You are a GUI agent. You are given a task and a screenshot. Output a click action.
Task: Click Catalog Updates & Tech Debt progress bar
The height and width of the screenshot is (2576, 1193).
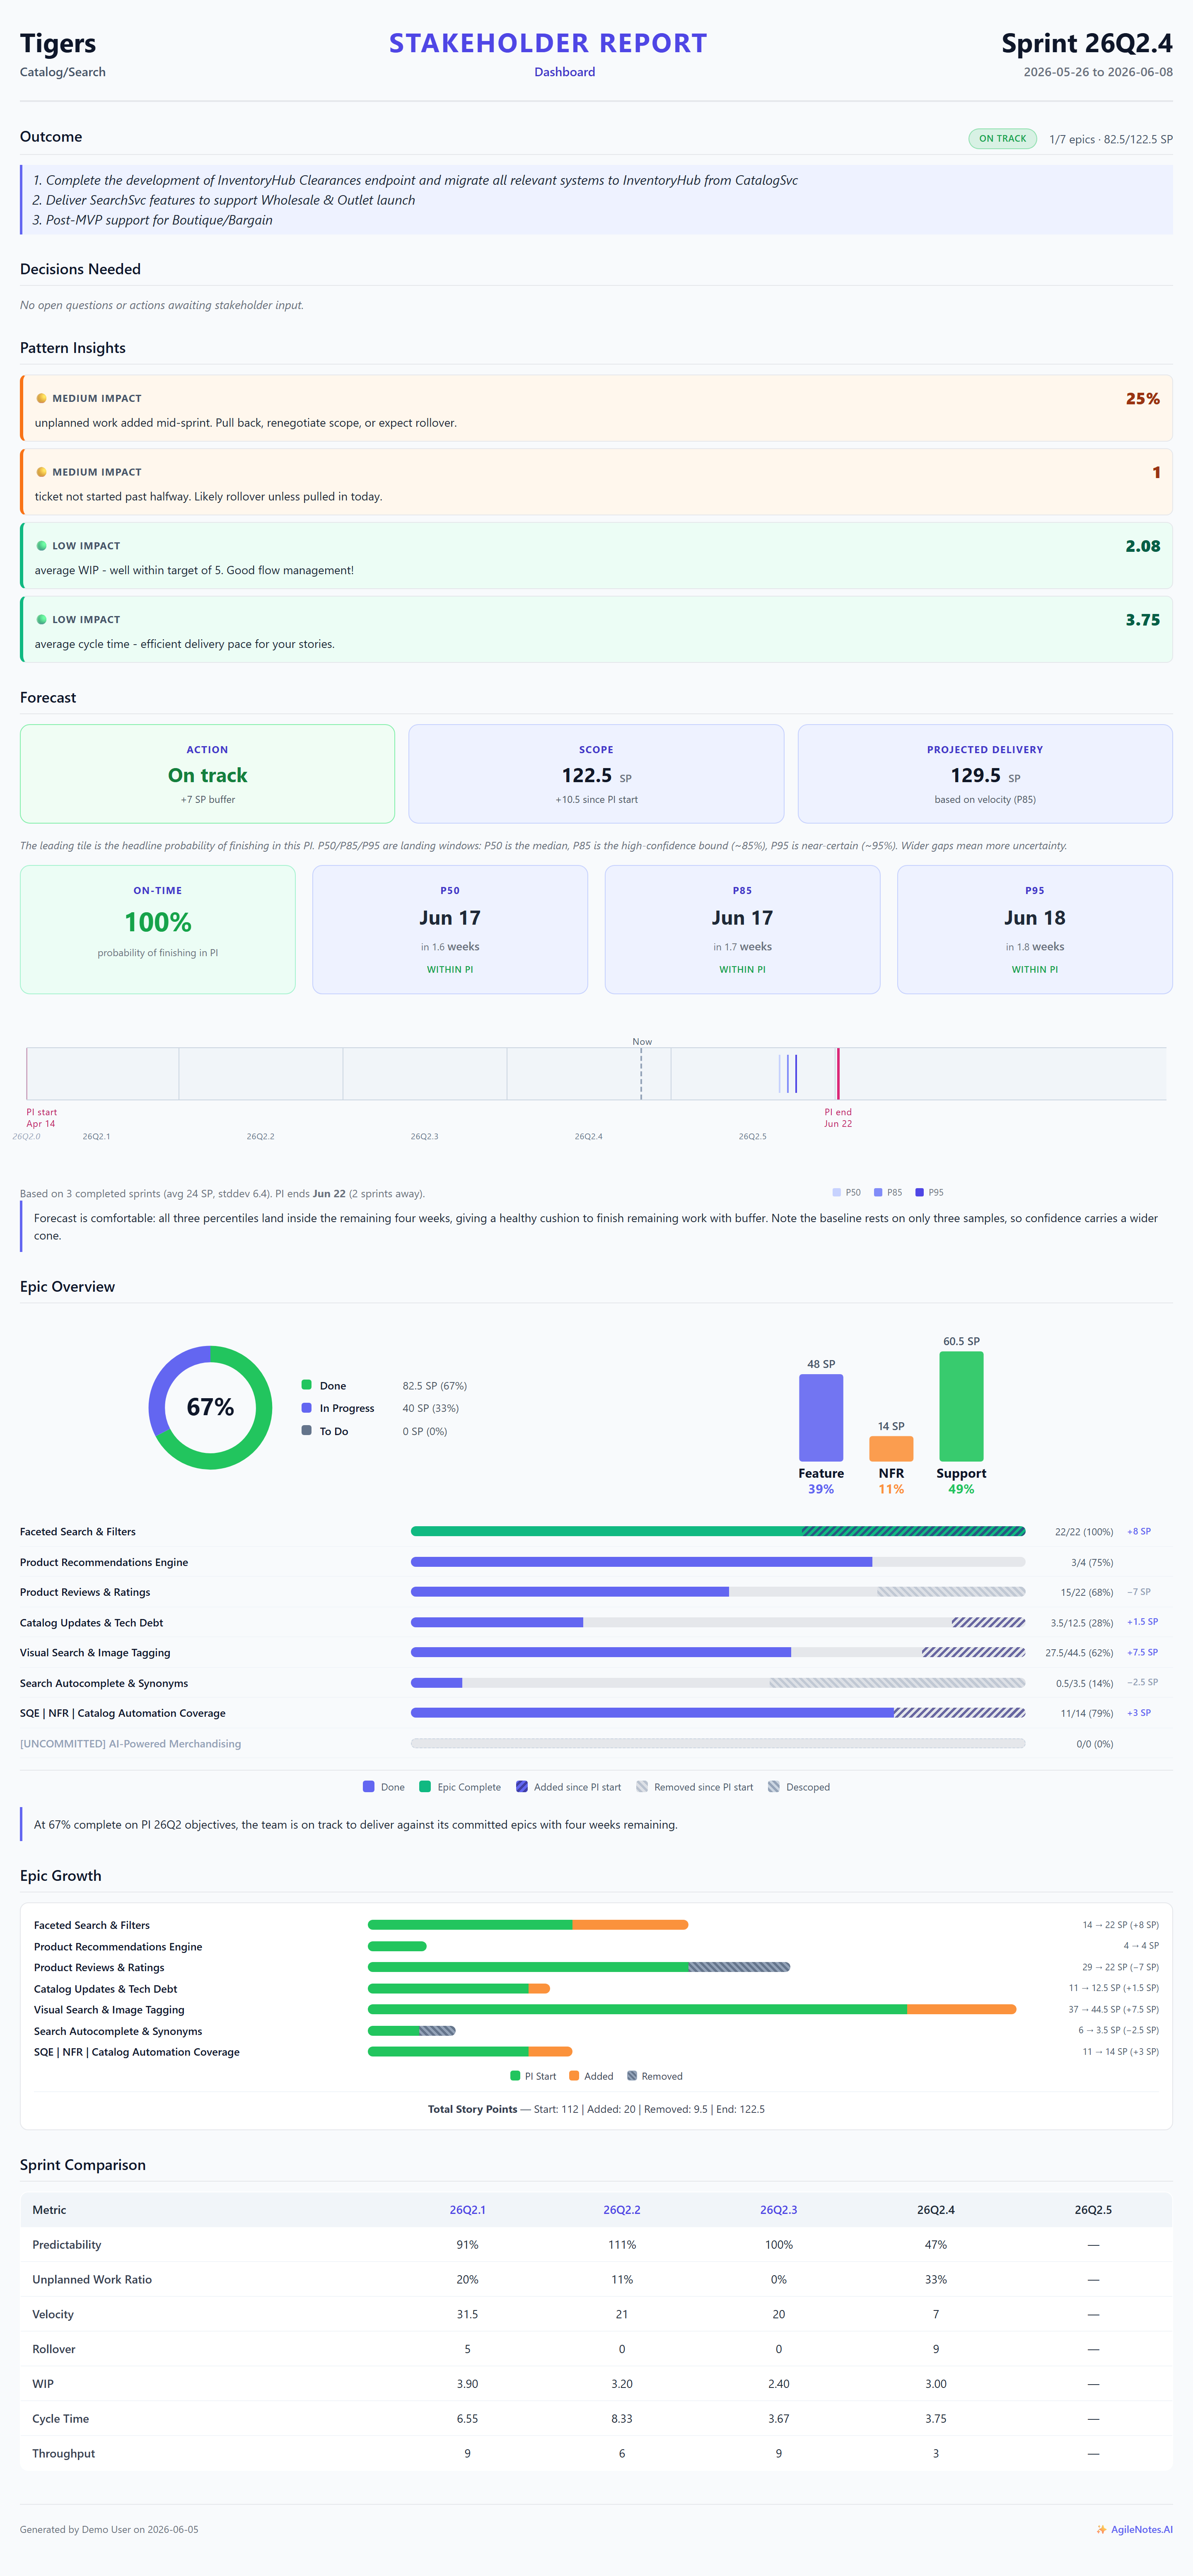coord(718,1622)
